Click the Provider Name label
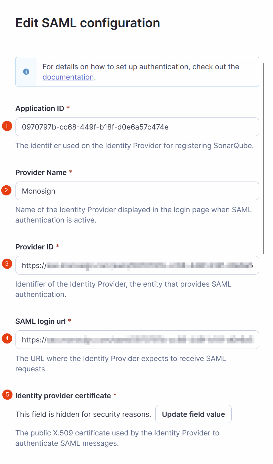Viewport: 273px width, 464px height. pyautogui.click(x=41, y=173)
